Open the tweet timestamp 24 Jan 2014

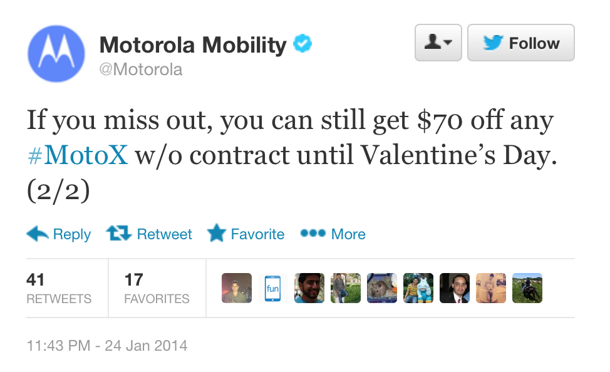tap(107, 346)
